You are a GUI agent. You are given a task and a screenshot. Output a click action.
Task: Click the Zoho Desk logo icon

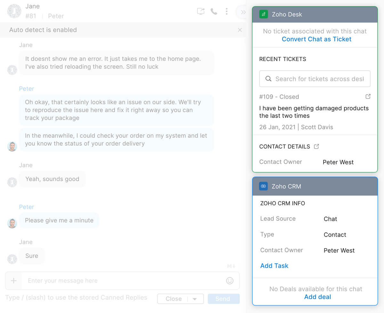coord(263,14)
